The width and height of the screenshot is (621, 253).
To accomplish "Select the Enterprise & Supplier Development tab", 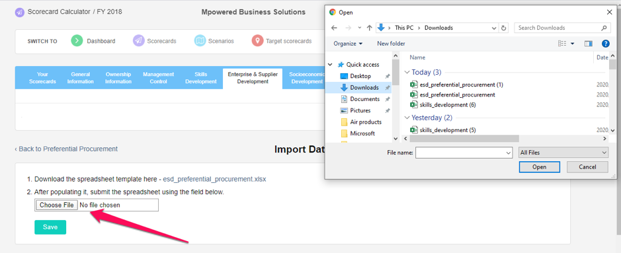I will click(x=253, y=78).
